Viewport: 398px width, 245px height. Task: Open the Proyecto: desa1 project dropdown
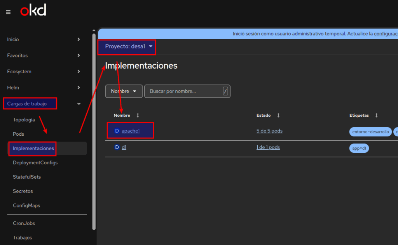pos(128,47)
